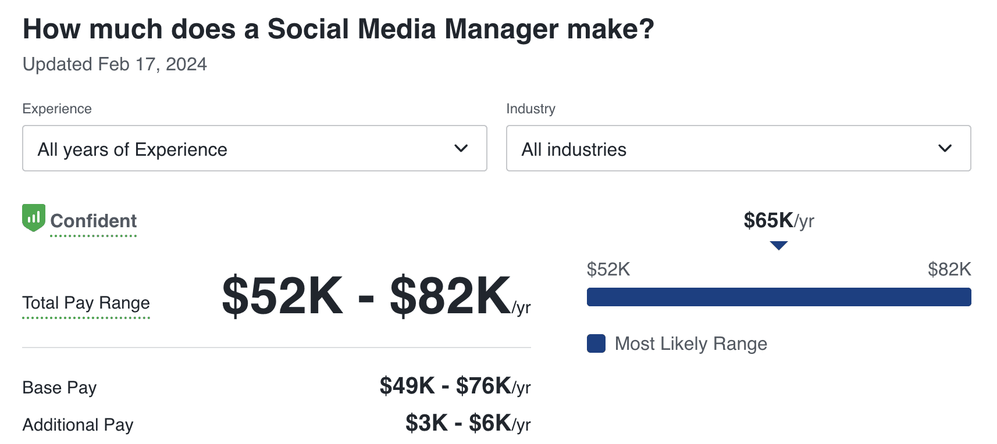Open the All years of Experience dropdown
Screen dimensions: 997x444
pyautogui.click(x=254, y=149)
